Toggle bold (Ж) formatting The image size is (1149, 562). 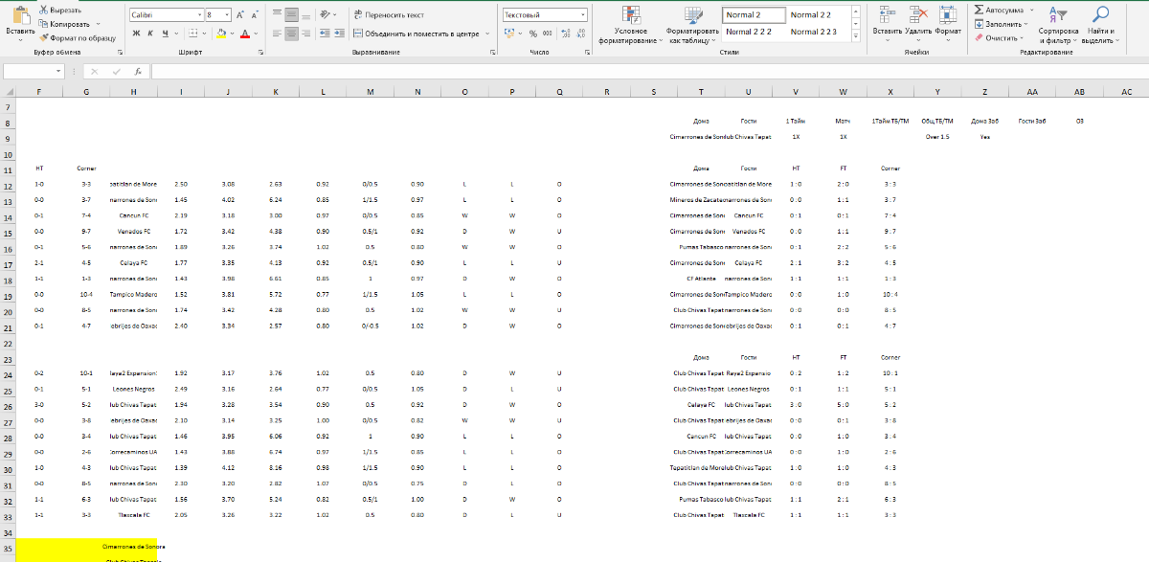pos(136,33)
